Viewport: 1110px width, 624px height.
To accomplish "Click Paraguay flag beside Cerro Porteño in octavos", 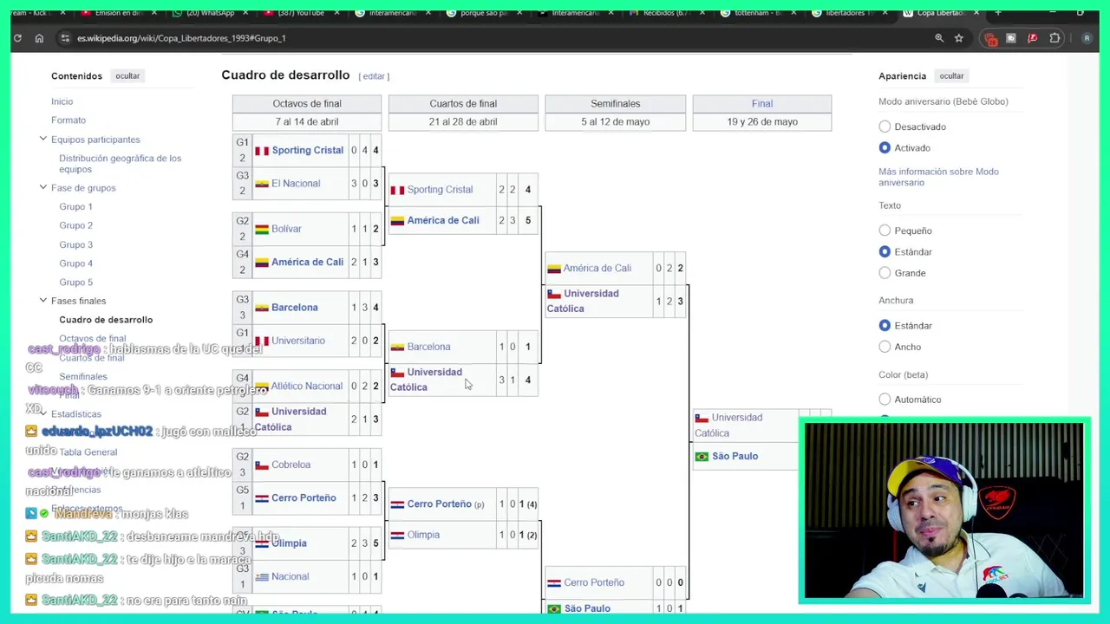I will 261,498.
